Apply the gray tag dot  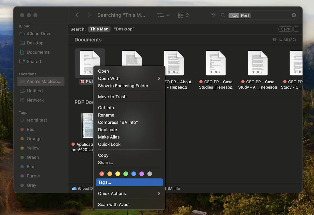tap(150, 174)
